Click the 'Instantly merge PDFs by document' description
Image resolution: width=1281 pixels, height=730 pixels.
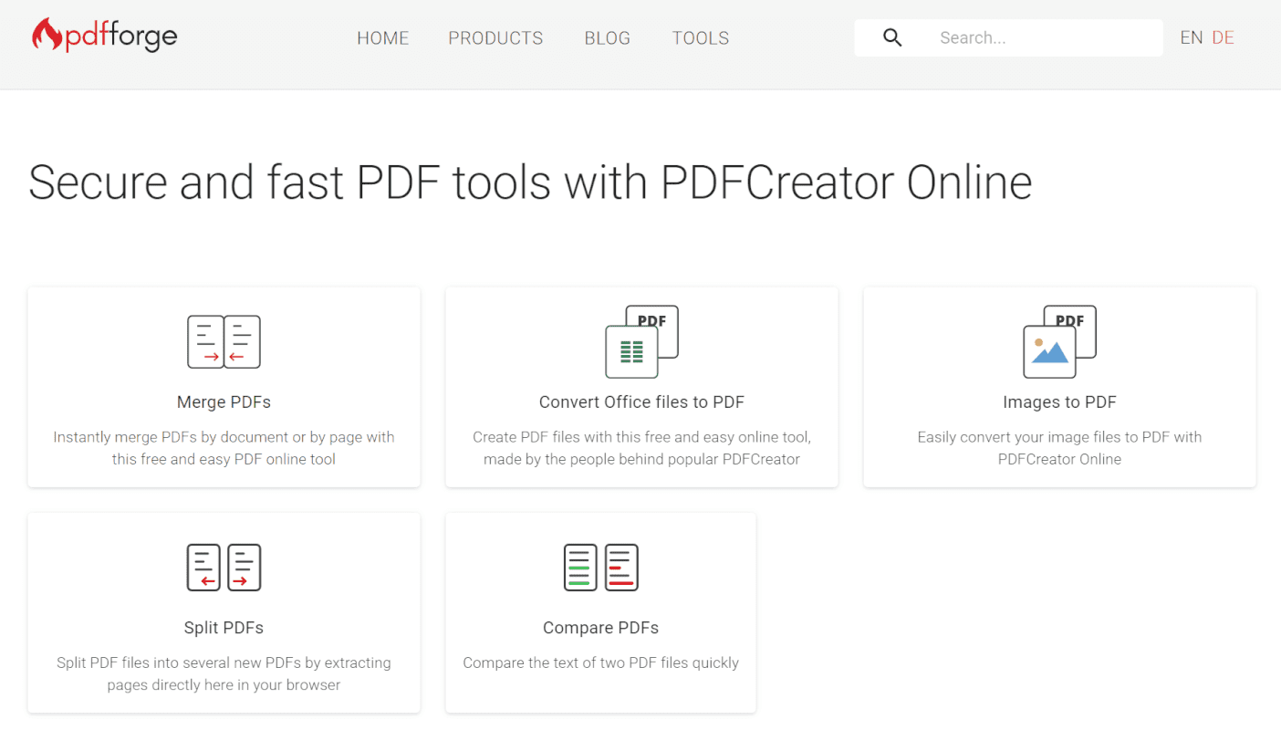224,448
